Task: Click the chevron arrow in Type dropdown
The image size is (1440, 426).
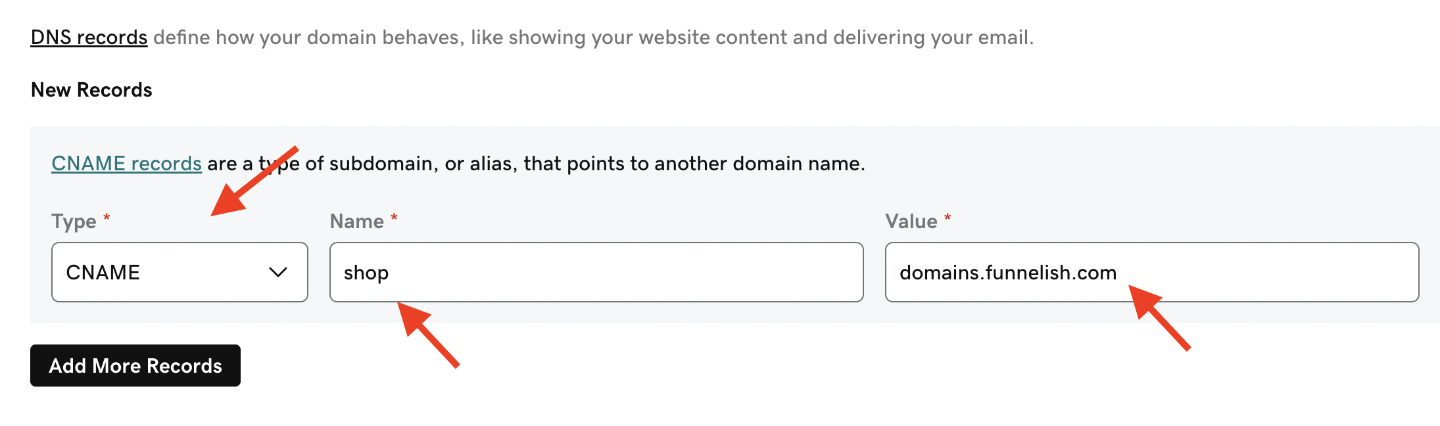Action: (278, 272)
